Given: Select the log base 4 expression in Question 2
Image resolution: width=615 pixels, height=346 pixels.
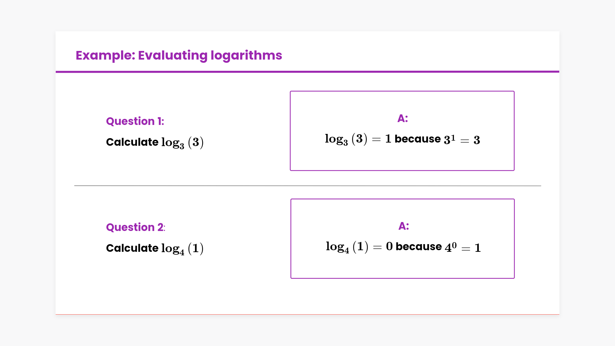Looking at the screenshot, I should (x=182, y=249).
